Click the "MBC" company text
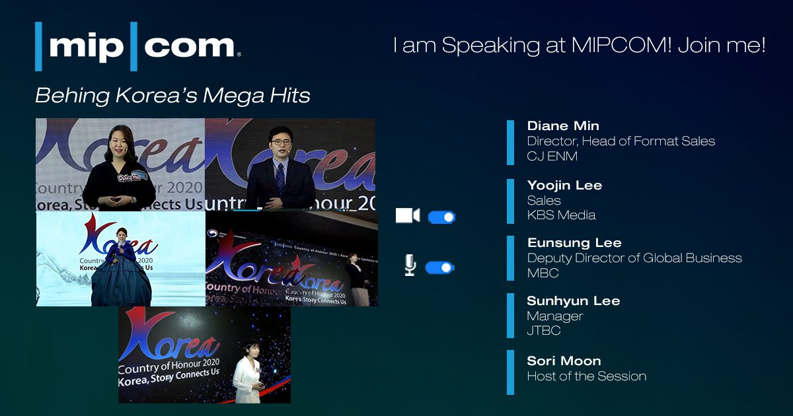This screenshot has height=416, width=793. pyautogui.click(x=543, y=273)
